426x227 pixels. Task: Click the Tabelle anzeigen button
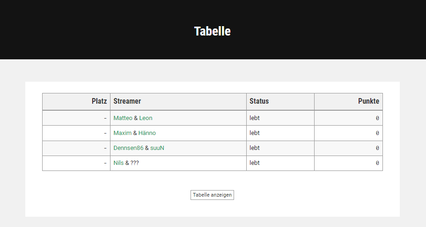point(212,195)
